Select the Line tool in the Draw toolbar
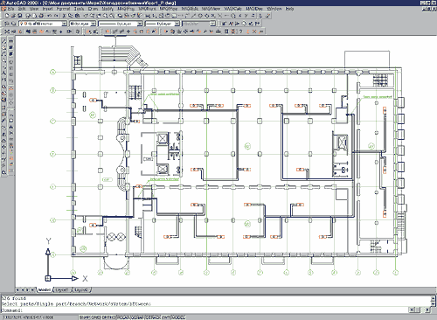This screenshot has height=320, width=437. click(x=4, y=41)
